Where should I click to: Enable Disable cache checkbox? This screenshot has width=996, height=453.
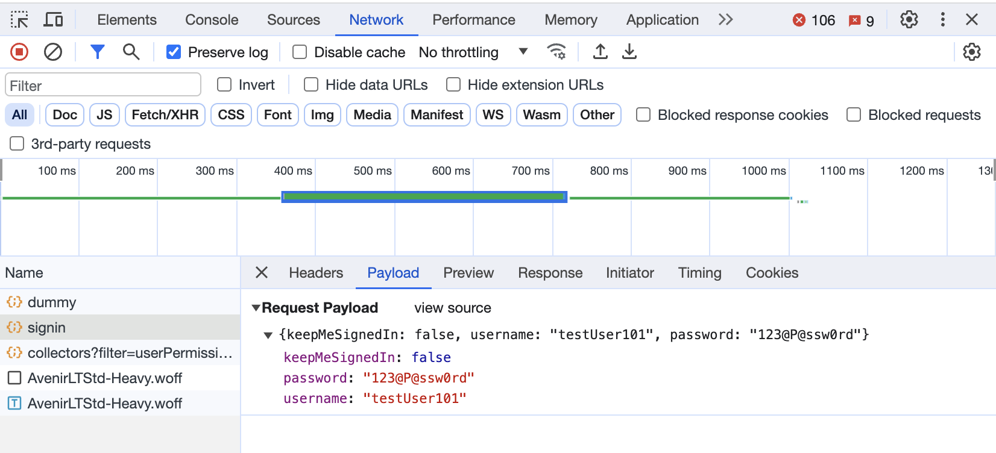(300, 52)
